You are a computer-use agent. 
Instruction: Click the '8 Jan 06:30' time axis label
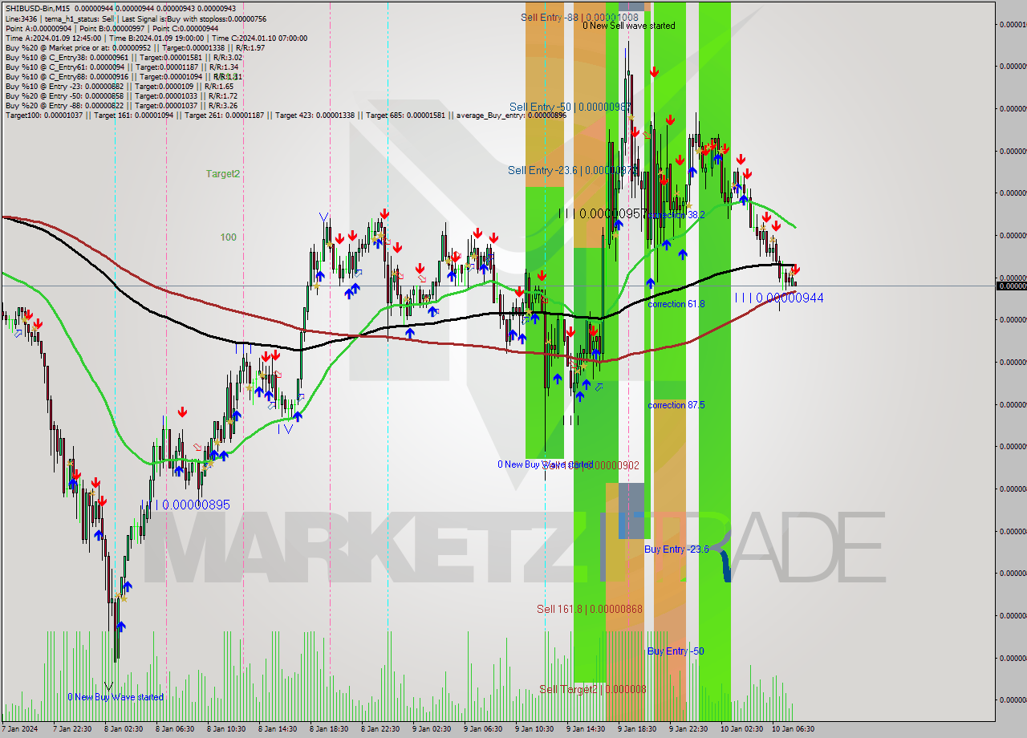[175, 729]
